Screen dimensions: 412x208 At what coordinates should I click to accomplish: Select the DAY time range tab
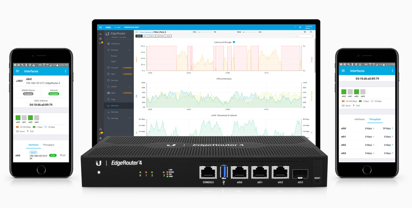pyautogui.click(x=145, y=36)
